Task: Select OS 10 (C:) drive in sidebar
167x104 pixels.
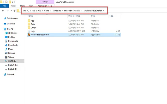Action: pos(12,61)
